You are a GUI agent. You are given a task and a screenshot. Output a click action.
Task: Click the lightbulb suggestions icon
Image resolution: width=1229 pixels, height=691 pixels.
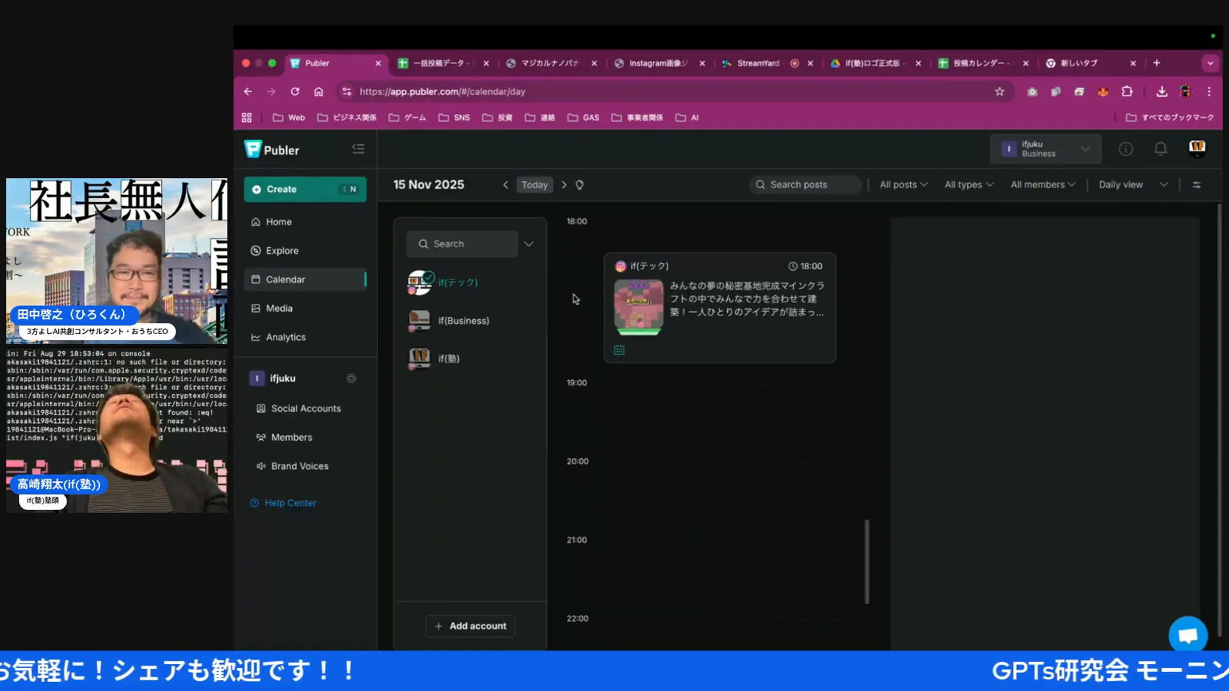click(x=579, y=185)
